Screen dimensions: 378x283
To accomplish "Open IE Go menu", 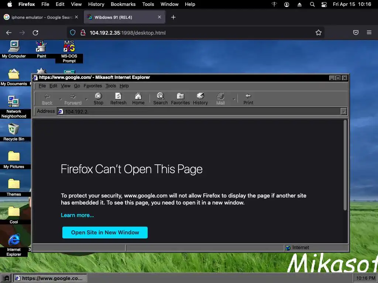I will point(77,86).
